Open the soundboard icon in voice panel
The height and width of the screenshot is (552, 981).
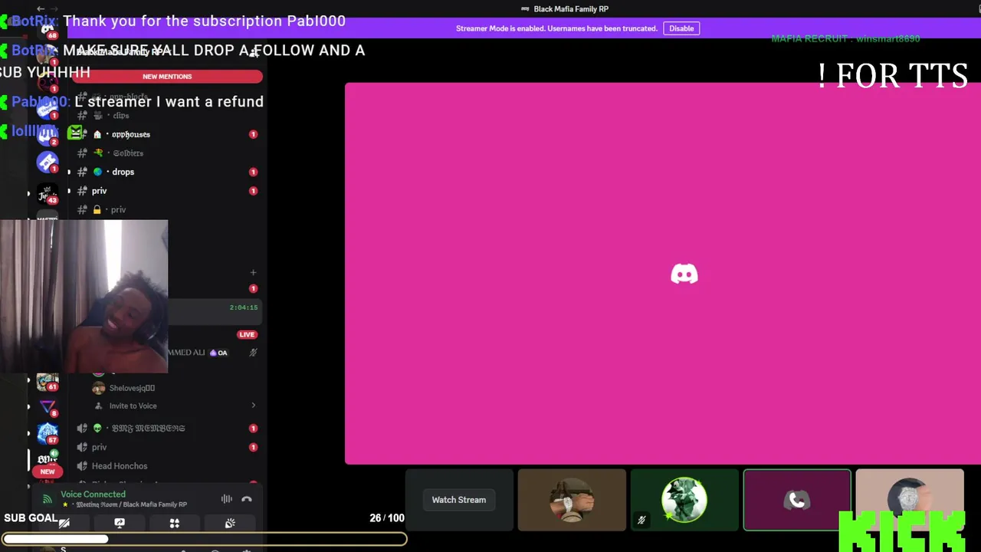pyautogui.click(x=230, y=523)
